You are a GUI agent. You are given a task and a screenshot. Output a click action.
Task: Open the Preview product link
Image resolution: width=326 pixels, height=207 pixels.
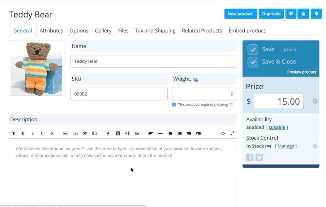pyautogui.click(x=302, y=72)
